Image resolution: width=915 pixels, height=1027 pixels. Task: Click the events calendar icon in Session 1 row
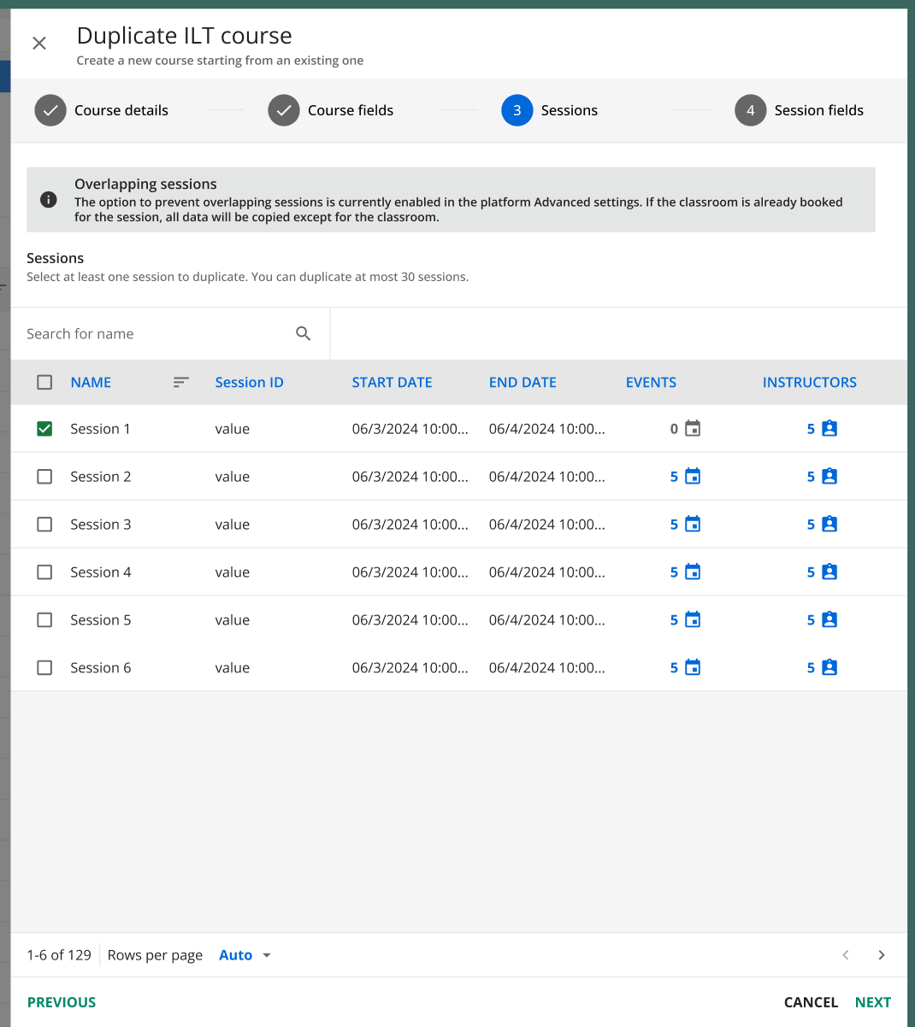tap(693, 429)
